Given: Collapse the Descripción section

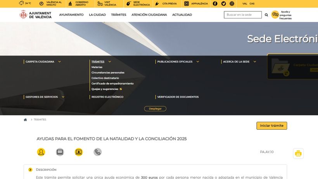Looking at the screenshot, I should click(x=30, y=170).
